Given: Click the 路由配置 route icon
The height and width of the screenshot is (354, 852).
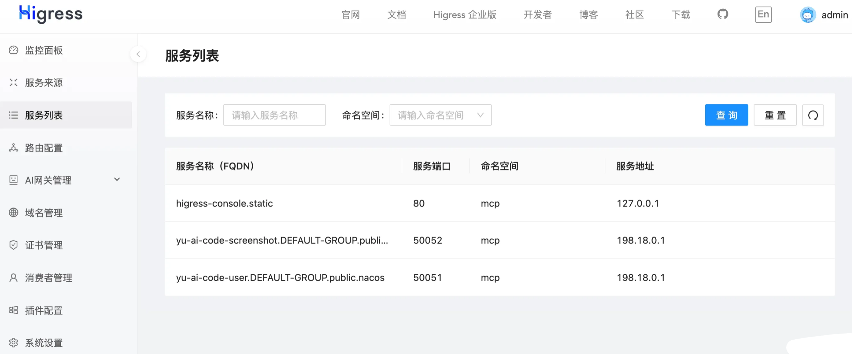Looking at the screenshot, I should point(13,148).
